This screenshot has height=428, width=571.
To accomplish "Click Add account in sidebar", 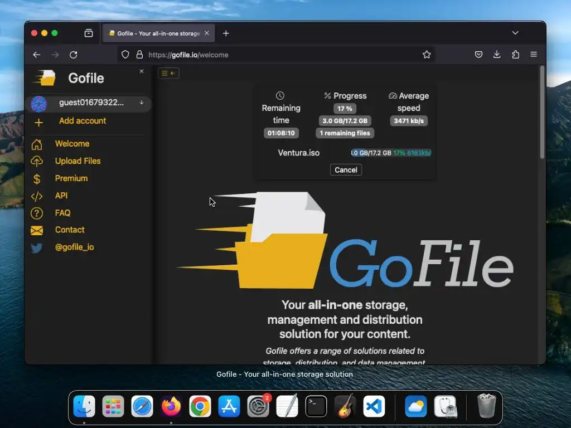I will (83, 121).
